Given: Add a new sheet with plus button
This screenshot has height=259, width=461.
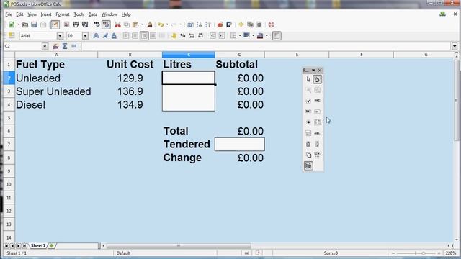Looking at the screenshot, I should click(52, 246).
